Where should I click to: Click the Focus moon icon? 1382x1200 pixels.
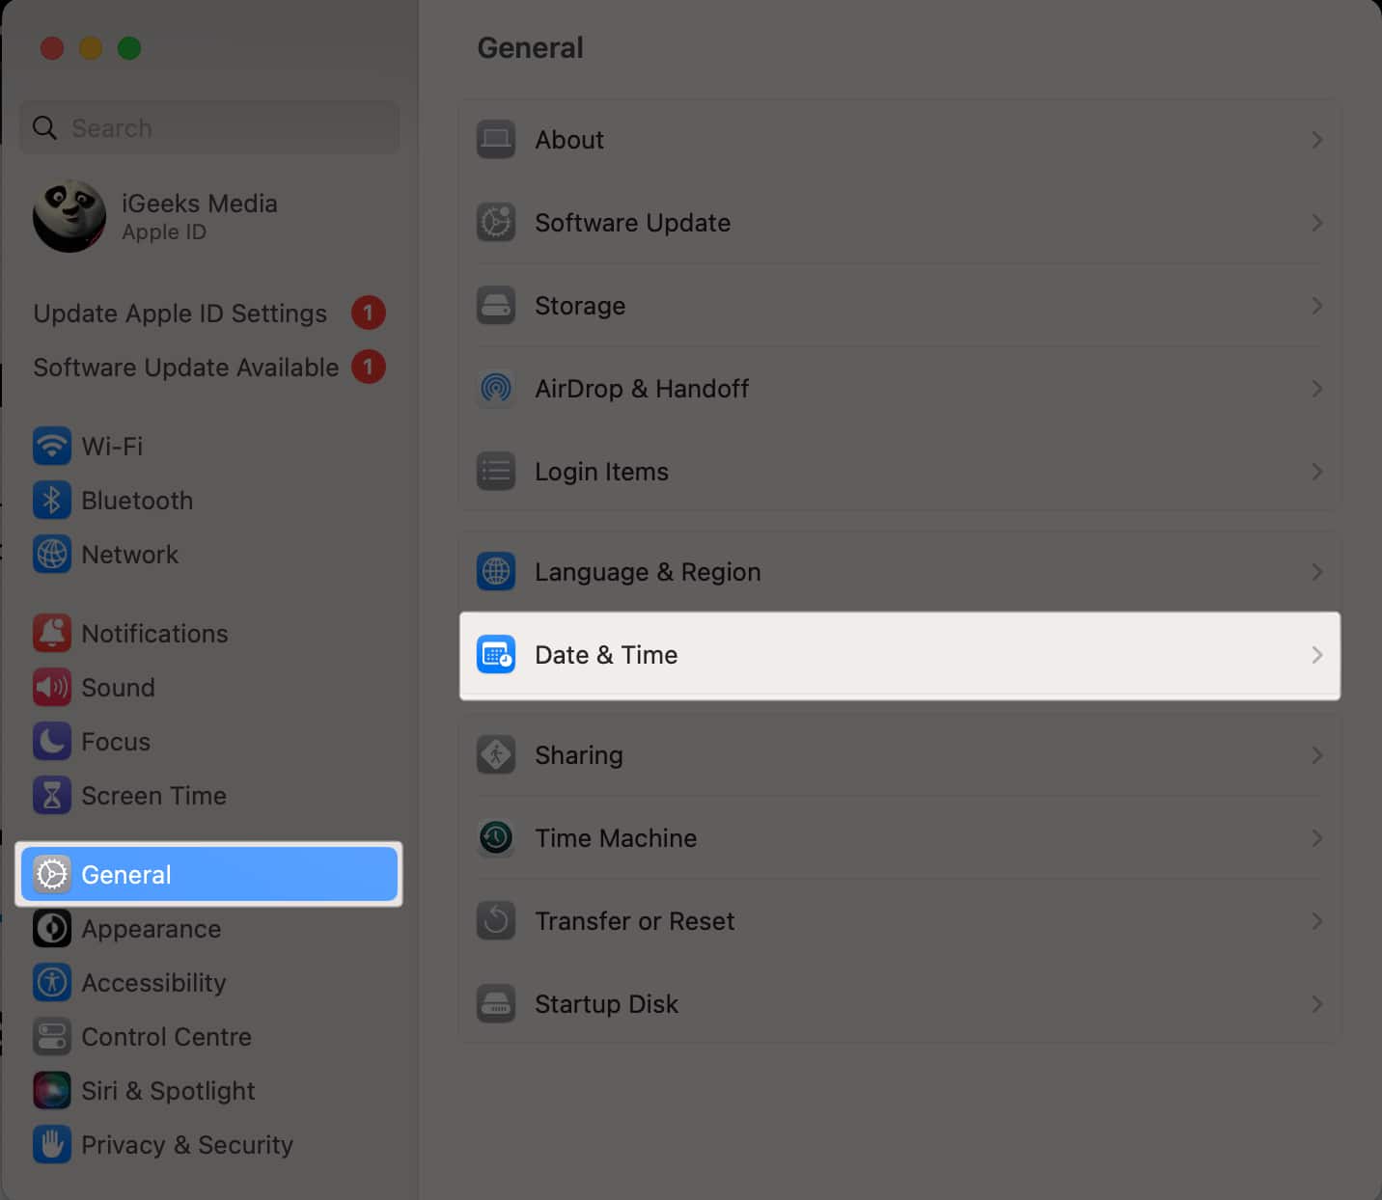click(x=52, y=741)
